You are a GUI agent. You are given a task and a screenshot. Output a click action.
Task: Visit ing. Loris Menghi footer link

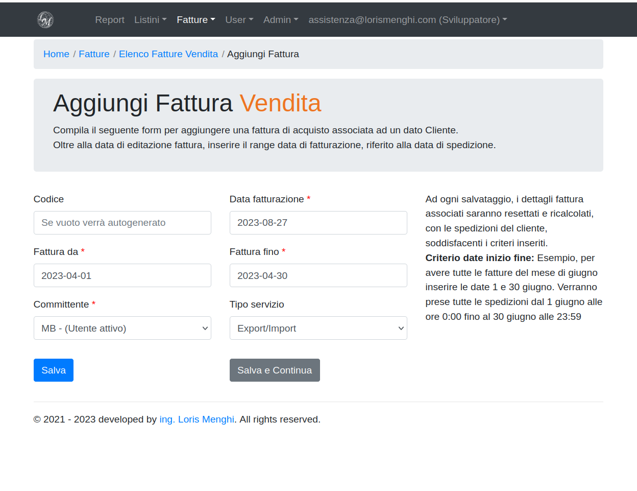click(197, 419)
